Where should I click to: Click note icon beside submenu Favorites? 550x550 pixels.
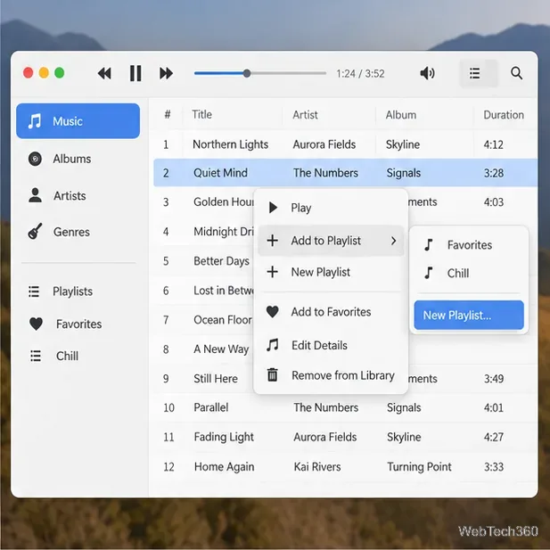(429, 245)
